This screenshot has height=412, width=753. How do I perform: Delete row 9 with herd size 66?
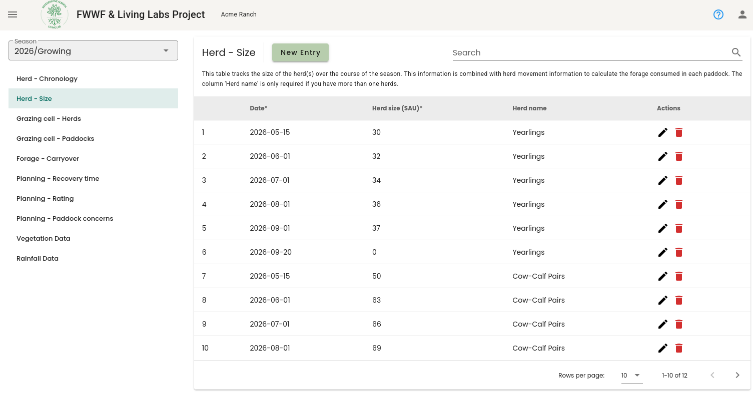pos(679,324)
